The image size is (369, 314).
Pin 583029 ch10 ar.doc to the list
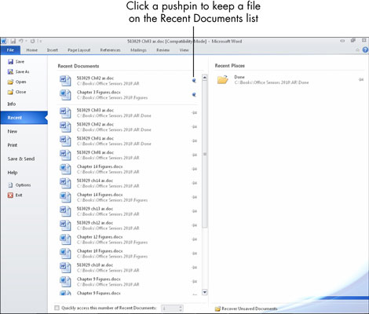pos(195,268)
